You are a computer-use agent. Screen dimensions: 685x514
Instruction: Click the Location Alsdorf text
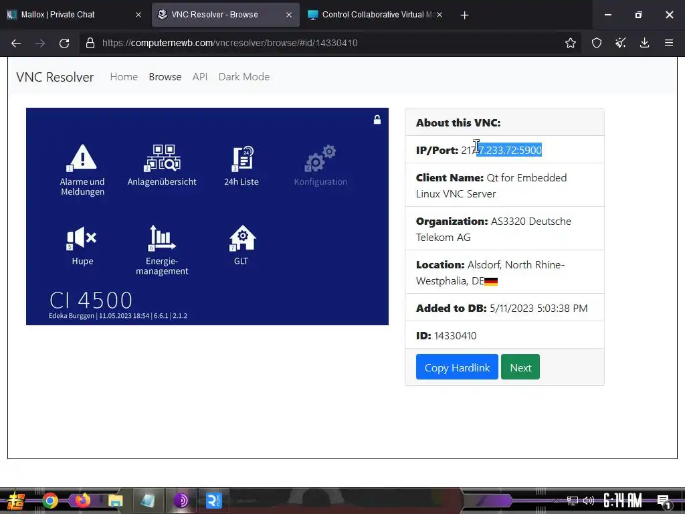(490, 273)
